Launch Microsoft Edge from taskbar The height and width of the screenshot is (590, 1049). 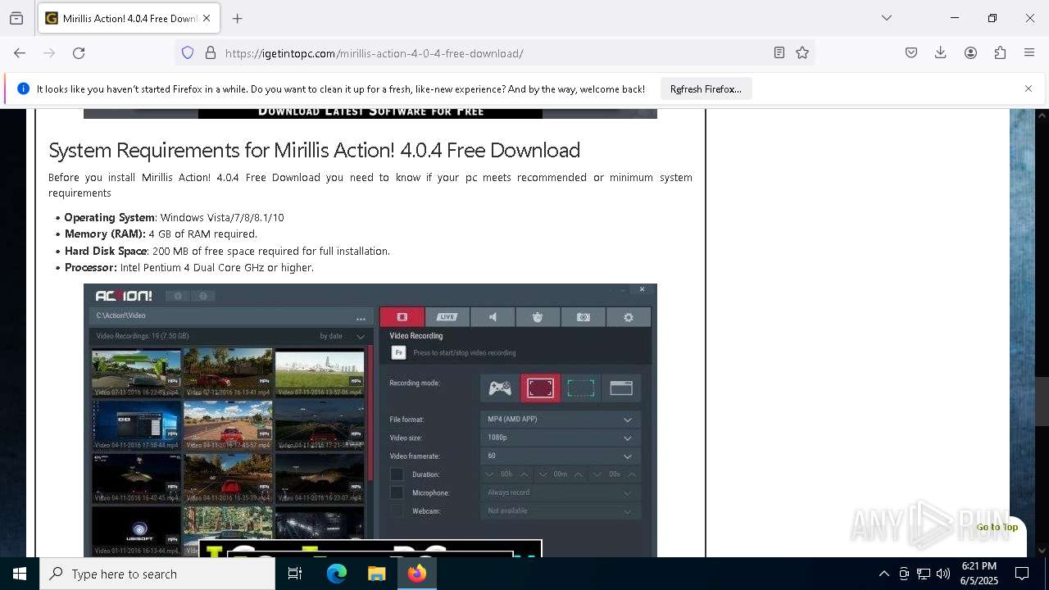point(337,574)
